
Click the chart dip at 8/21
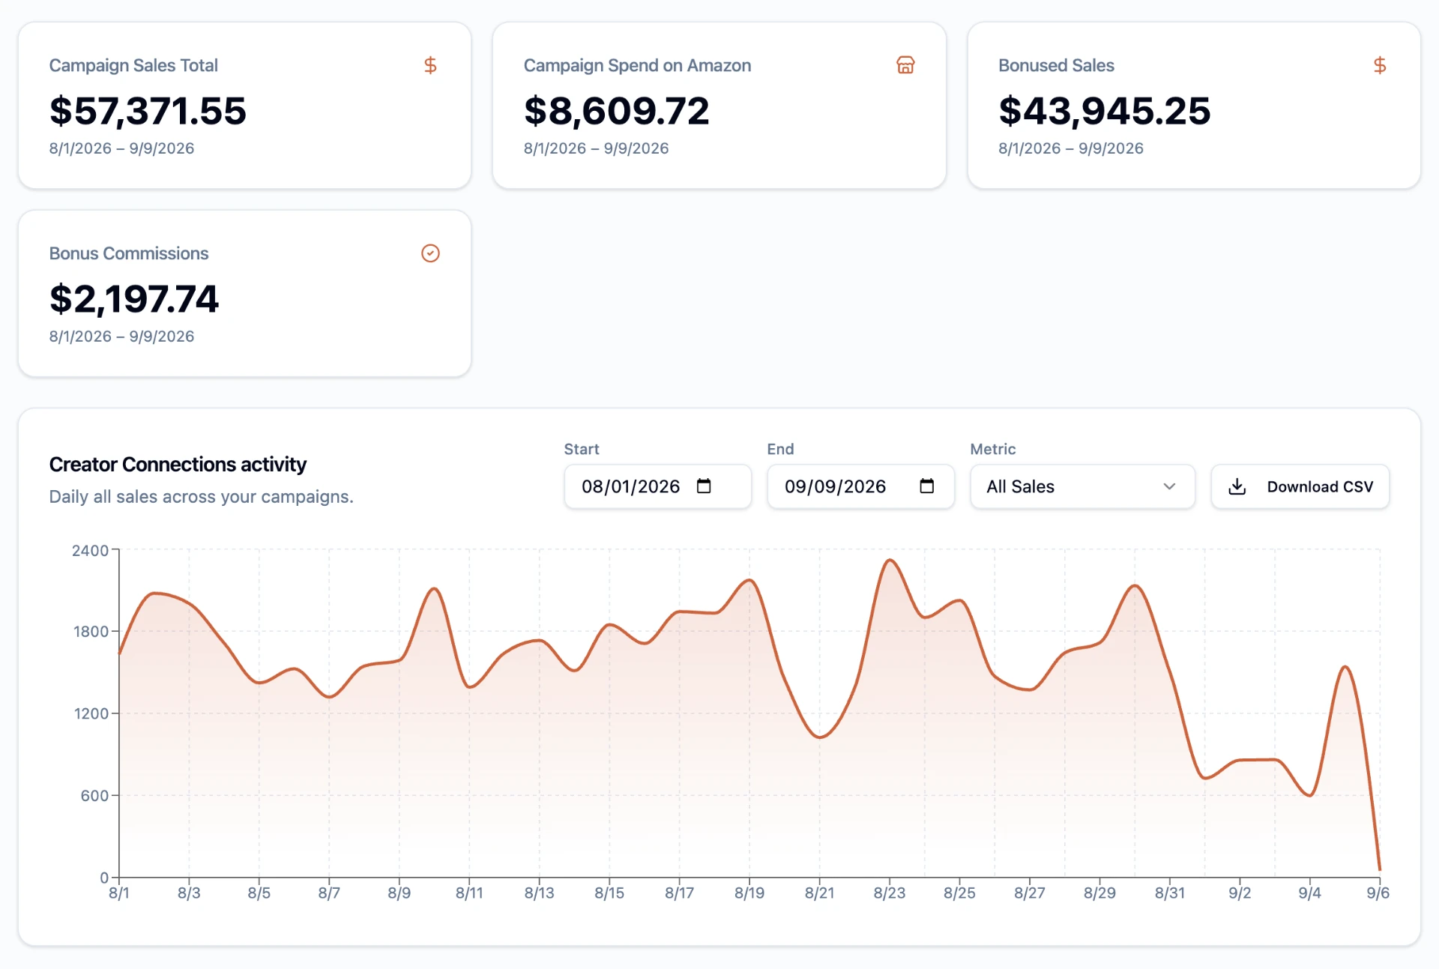[820, 737]
